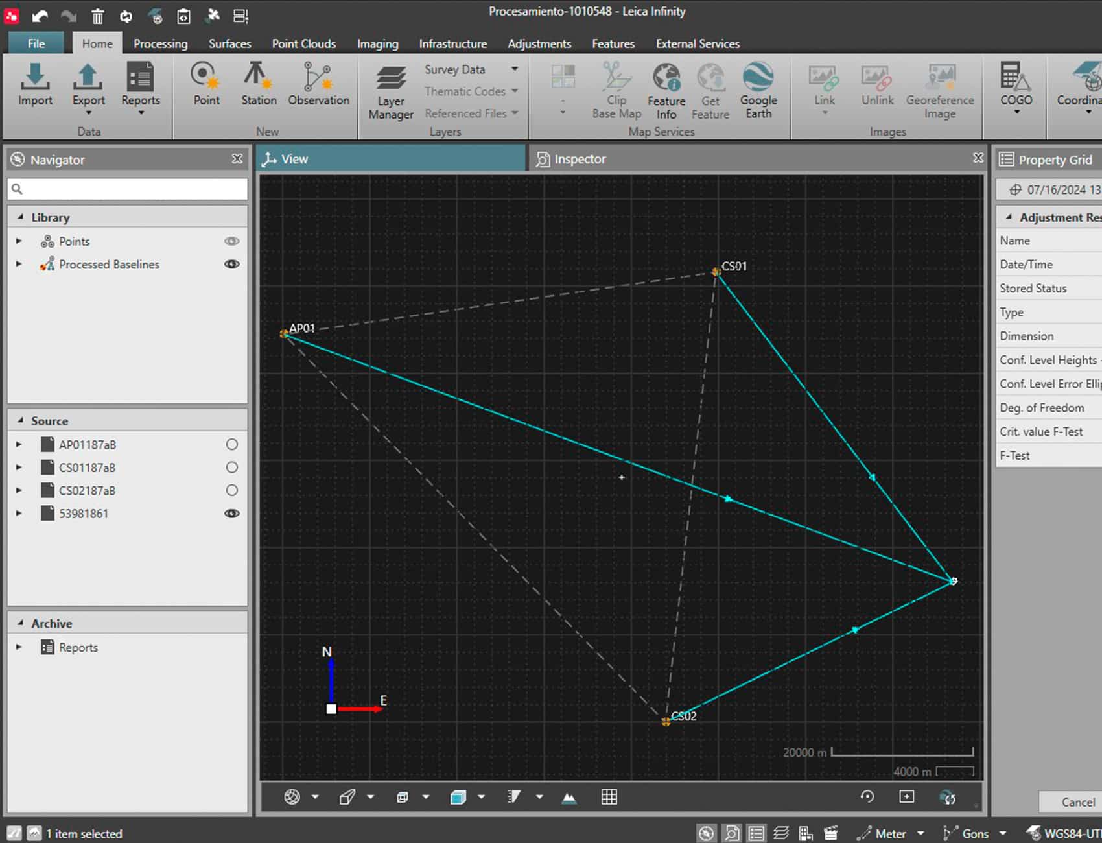Toggle grid display in view toolbar
Image resolution: width=1102 pixels, height=843 pixels.
click(x=609, y=797)
